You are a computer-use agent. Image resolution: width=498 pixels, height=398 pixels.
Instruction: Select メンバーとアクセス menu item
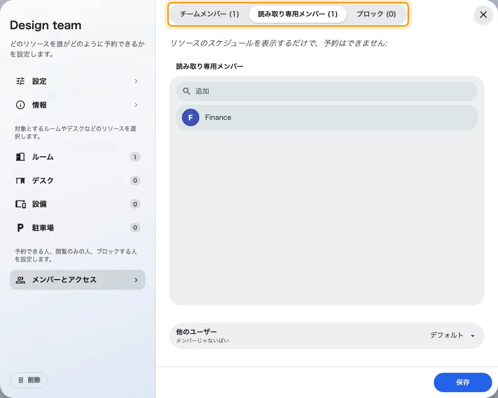coord(77,280)
